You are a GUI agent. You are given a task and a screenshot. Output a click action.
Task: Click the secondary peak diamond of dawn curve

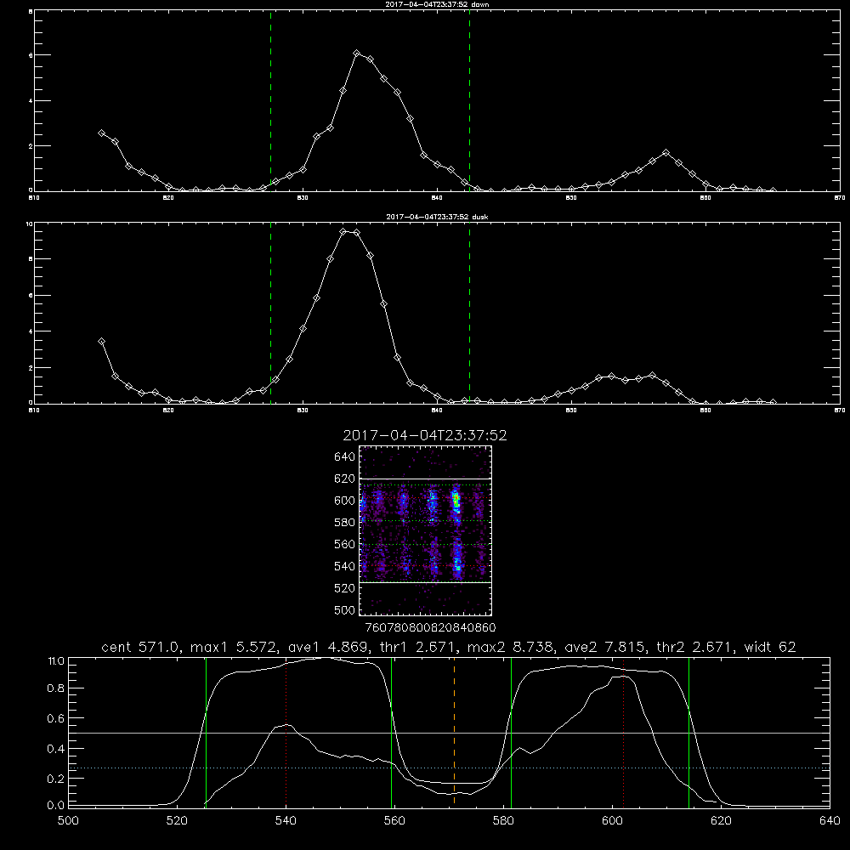(666, 153)
